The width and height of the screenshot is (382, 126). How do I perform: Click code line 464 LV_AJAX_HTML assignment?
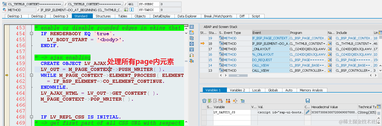(x=99, y=93)
